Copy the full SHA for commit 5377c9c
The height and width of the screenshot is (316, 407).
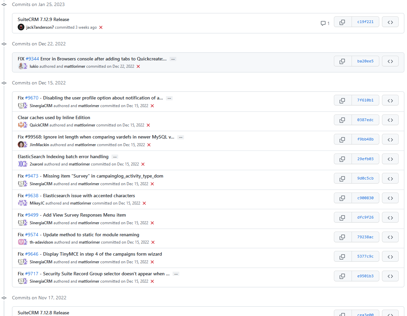343,257
